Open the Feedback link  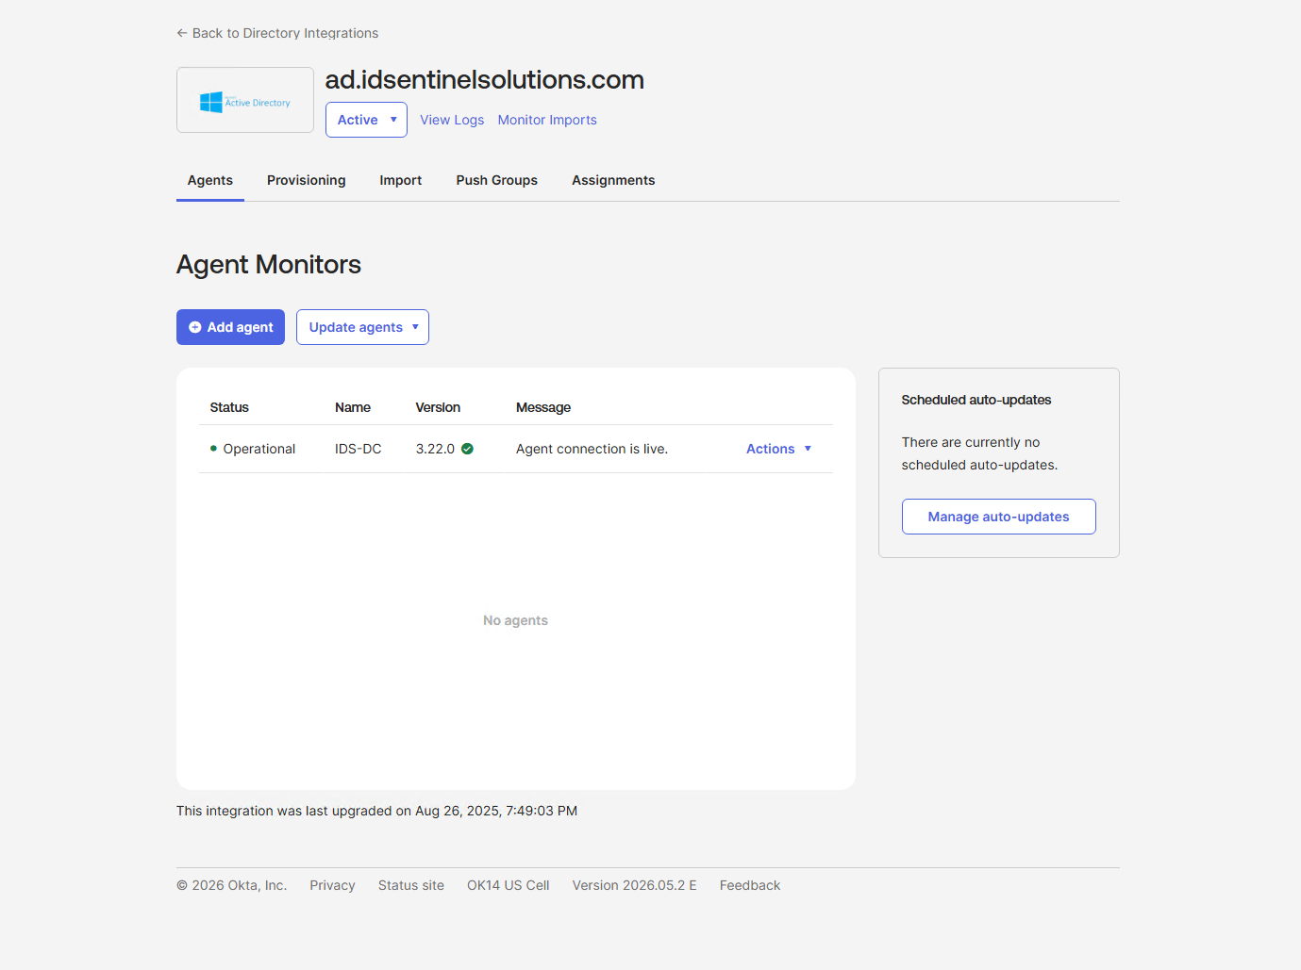coord(750,885)
